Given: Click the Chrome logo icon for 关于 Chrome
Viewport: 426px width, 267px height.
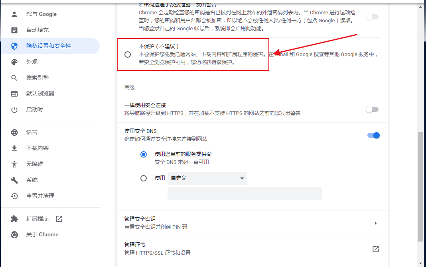Looking at the screenshot, I should pos(14,235).
